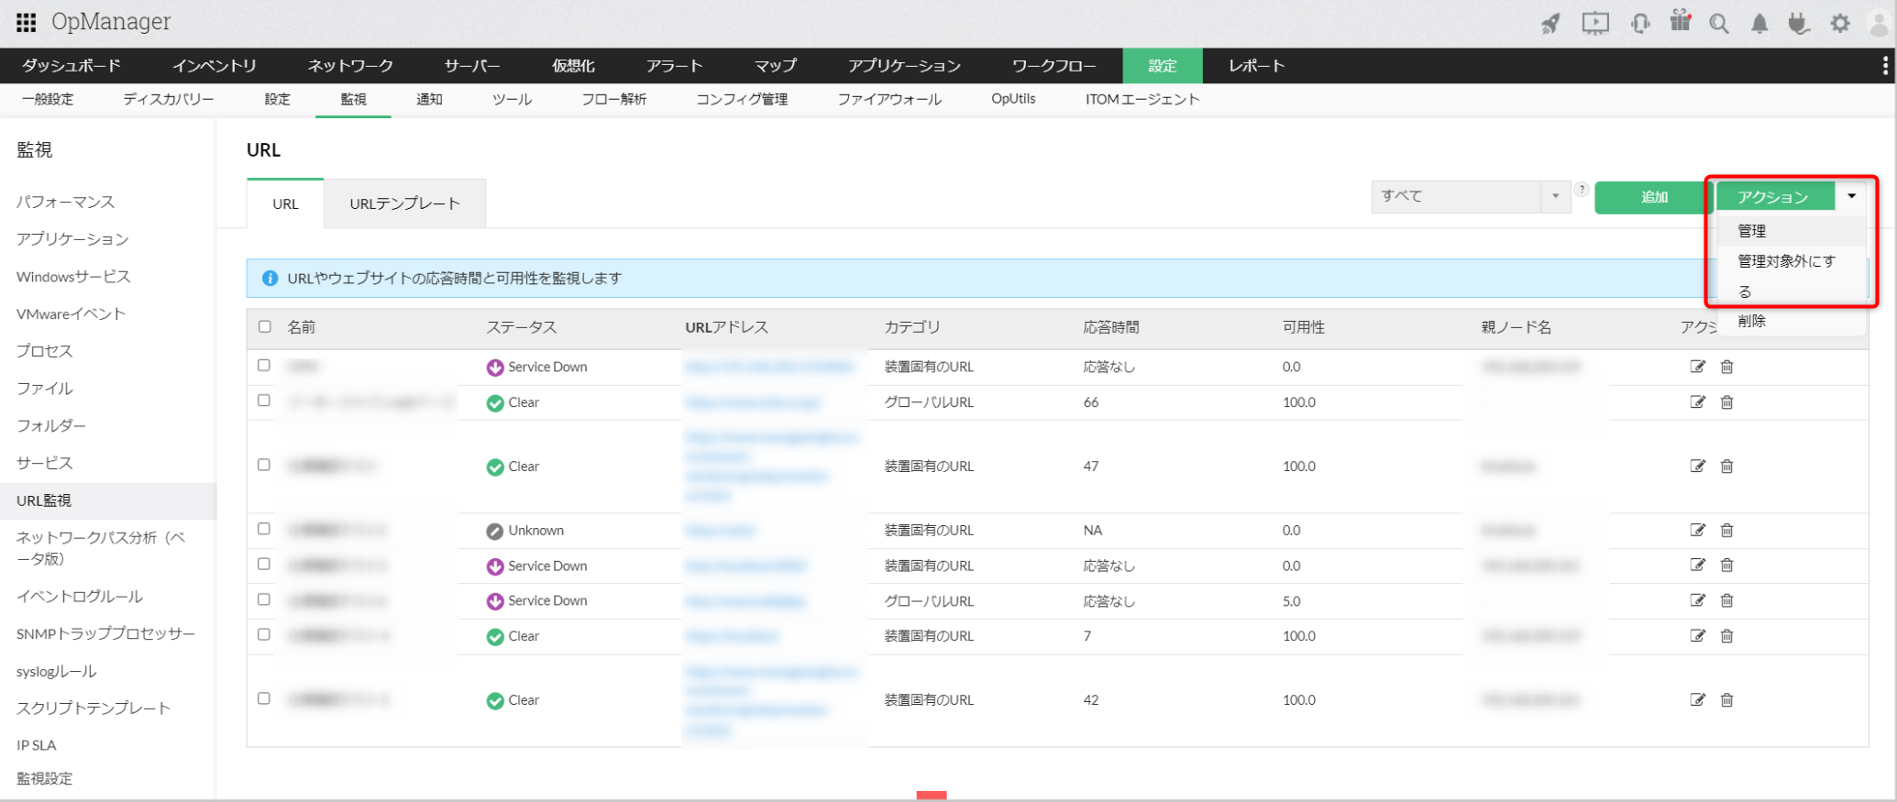1897x802 pixels.
Task: Click the green 追加 button
Action: point(1654,197)
